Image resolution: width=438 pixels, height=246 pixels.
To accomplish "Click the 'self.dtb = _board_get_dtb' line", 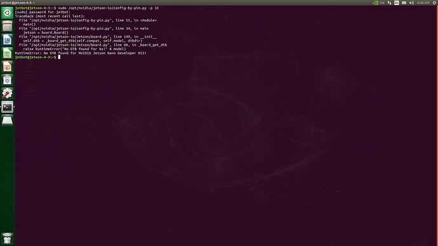I will click(x=83, y=41).
